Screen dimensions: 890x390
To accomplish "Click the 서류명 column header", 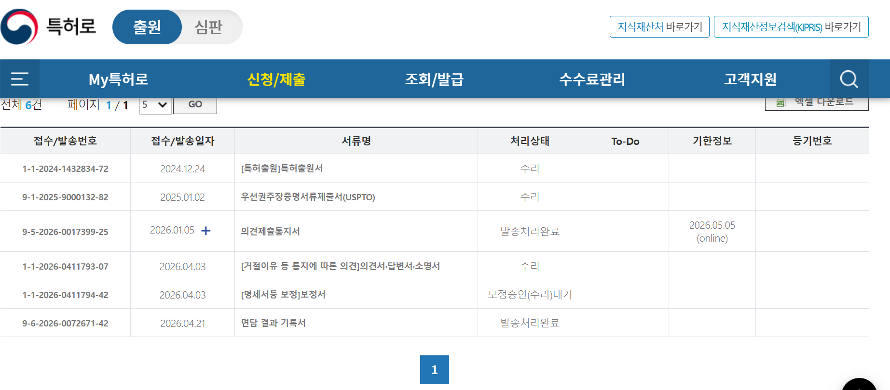I will (356, 141).
